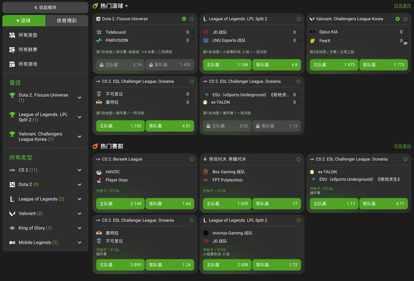Click the CS 2 game icon in sidebar
The width and height of the screenshot is (414, 281).
coord(12,170)
